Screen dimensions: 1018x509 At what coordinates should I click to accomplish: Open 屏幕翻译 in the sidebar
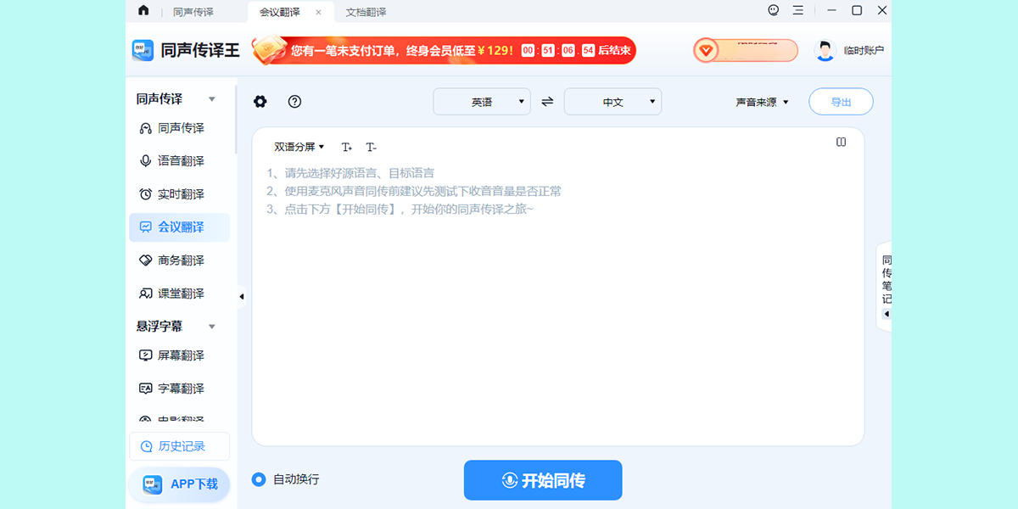[x=179, y=355]
